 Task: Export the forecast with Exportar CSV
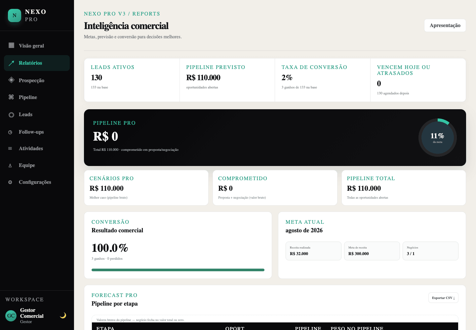[x=443, y=298]
